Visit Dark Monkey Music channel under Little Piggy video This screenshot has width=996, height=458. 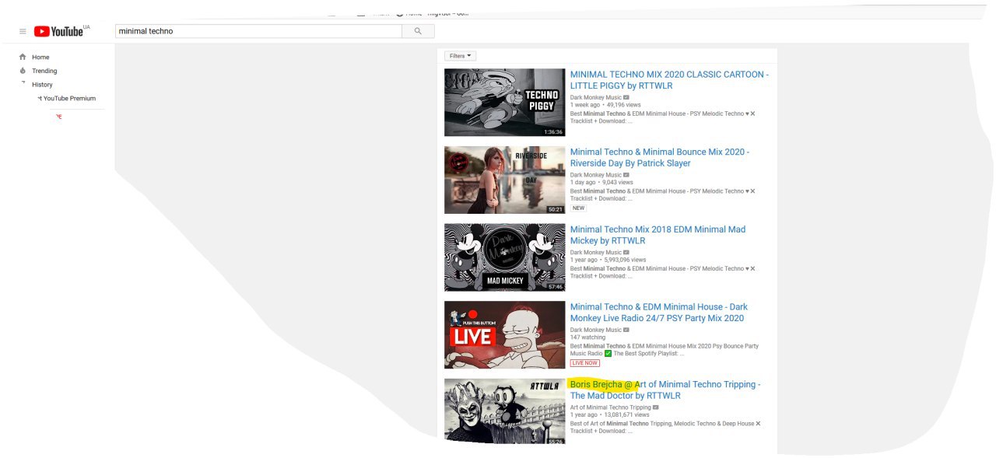click(x=596, y=98)
